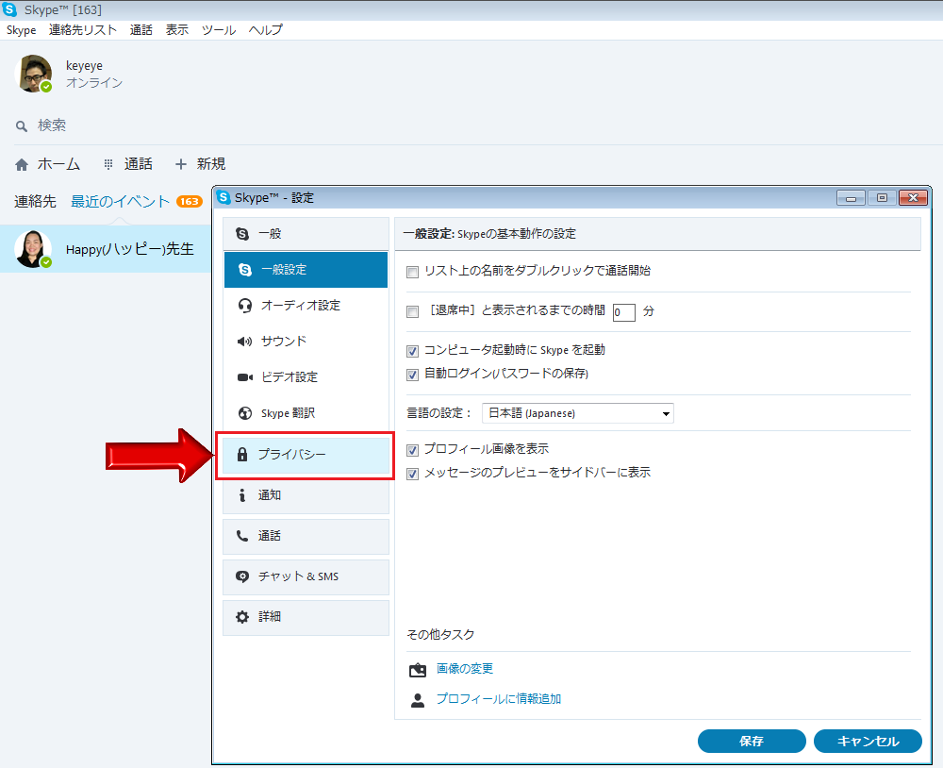Expand the 詳細 settings section
The height and width of the screenshot is (768, 943).
click(x=306, y=618)
